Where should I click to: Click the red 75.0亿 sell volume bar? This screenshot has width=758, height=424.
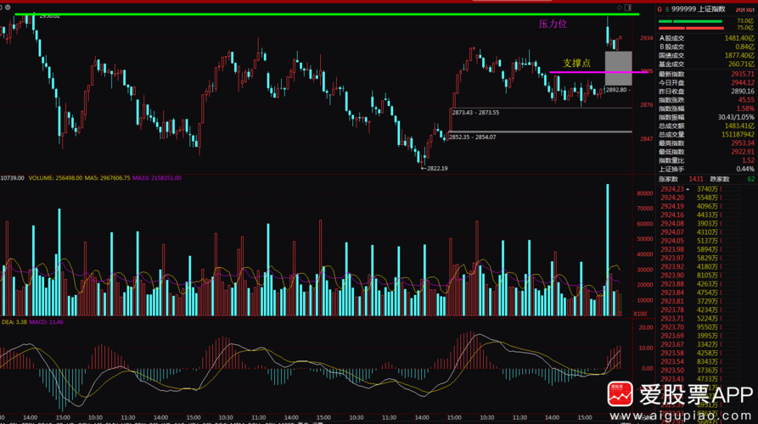coord(696,28)
